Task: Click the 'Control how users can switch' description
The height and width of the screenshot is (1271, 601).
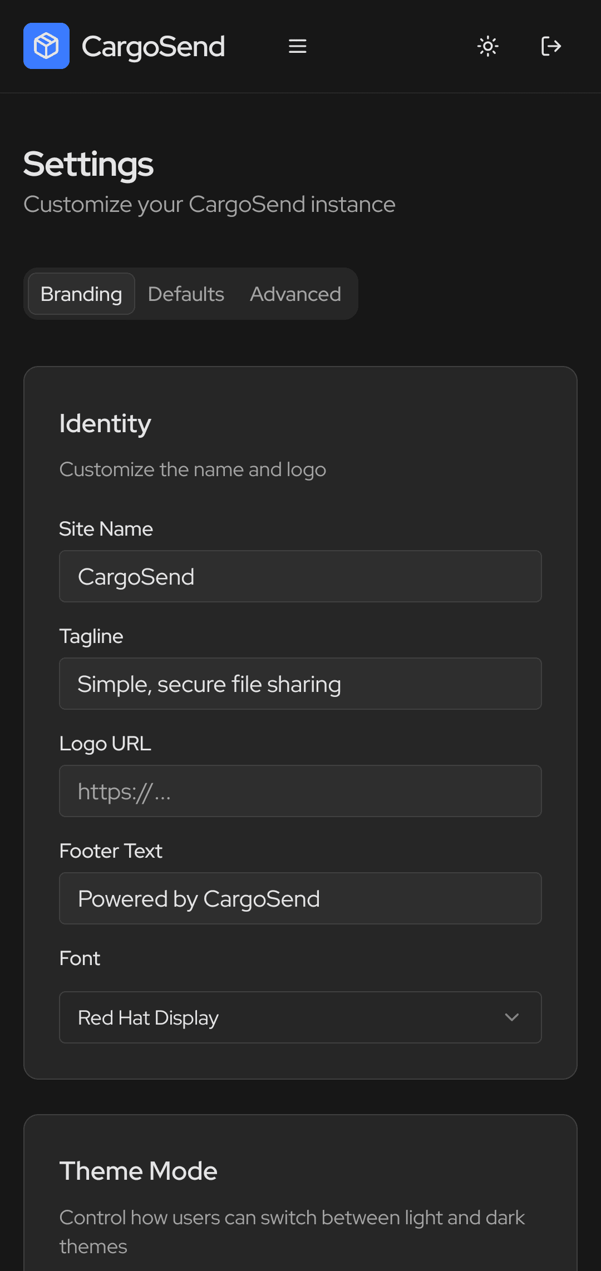Action: point(292,1232)
